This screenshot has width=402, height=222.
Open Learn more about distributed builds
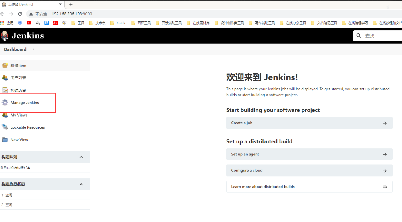(x=309, y=187)
